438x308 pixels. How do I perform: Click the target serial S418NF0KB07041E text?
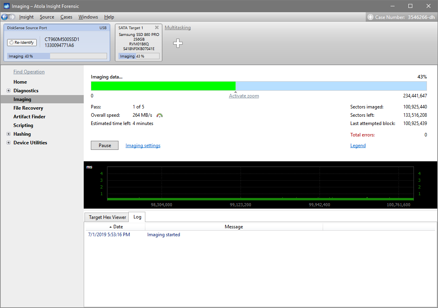[139, 49]
